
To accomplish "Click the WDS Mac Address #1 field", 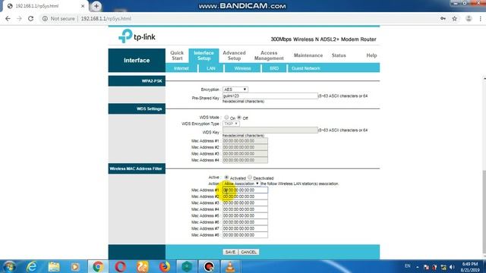I will [x=245, y=141].
